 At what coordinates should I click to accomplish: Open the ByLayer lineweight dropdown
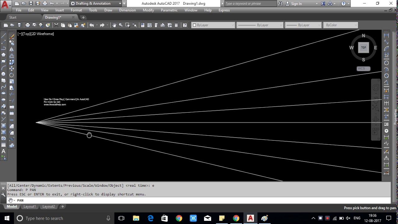(x=303, y=25)
